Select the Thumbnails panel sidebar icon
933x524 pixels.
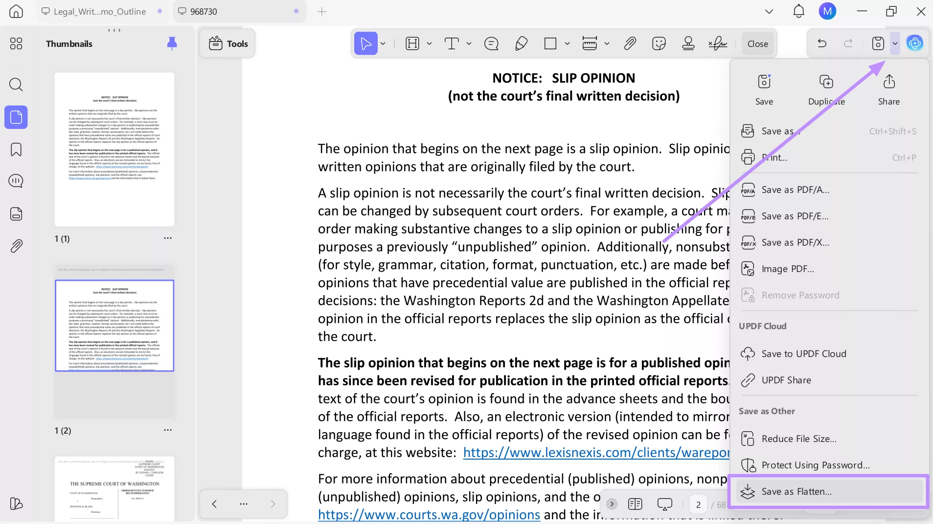coord(16,117)
